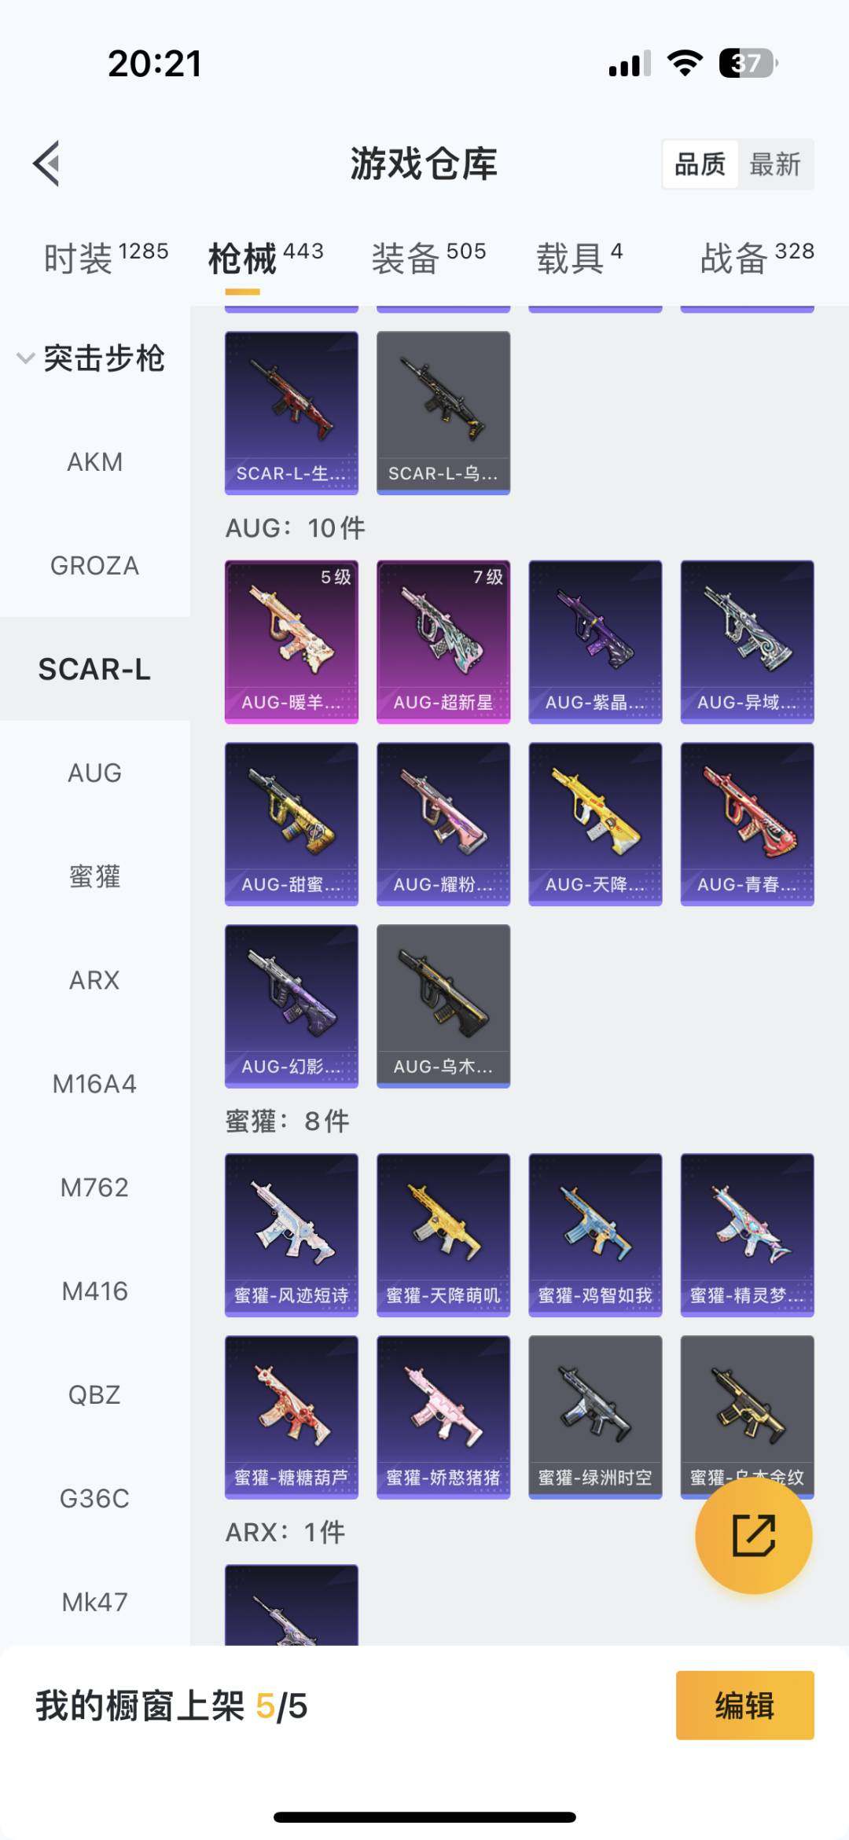Open the AUG-超新星 level 7 skin
The height and width of the screenshot is (1840, 849).
pos(443,641)
